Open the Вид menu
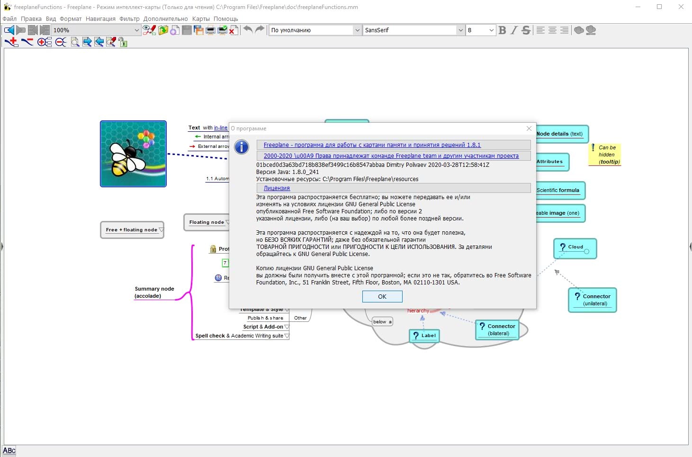 point(51,19)
